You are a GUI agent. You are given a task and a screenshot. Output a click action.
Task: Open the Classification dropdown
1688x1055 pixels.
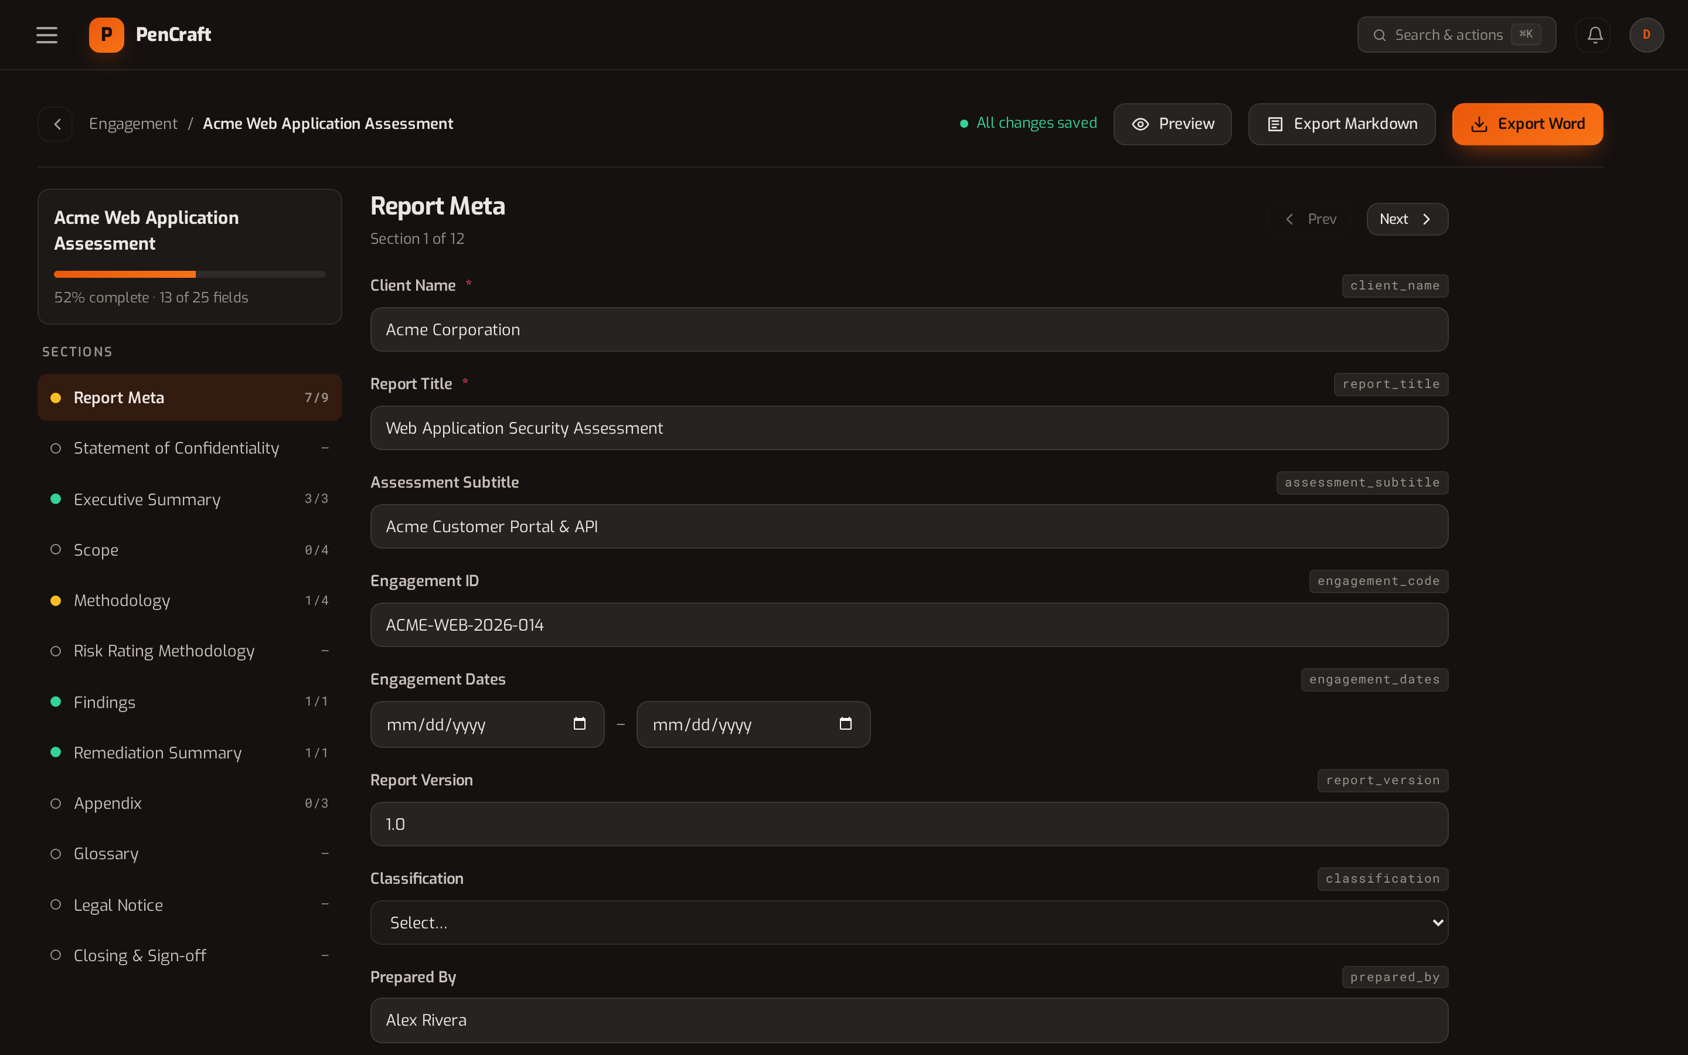(909, 923)
